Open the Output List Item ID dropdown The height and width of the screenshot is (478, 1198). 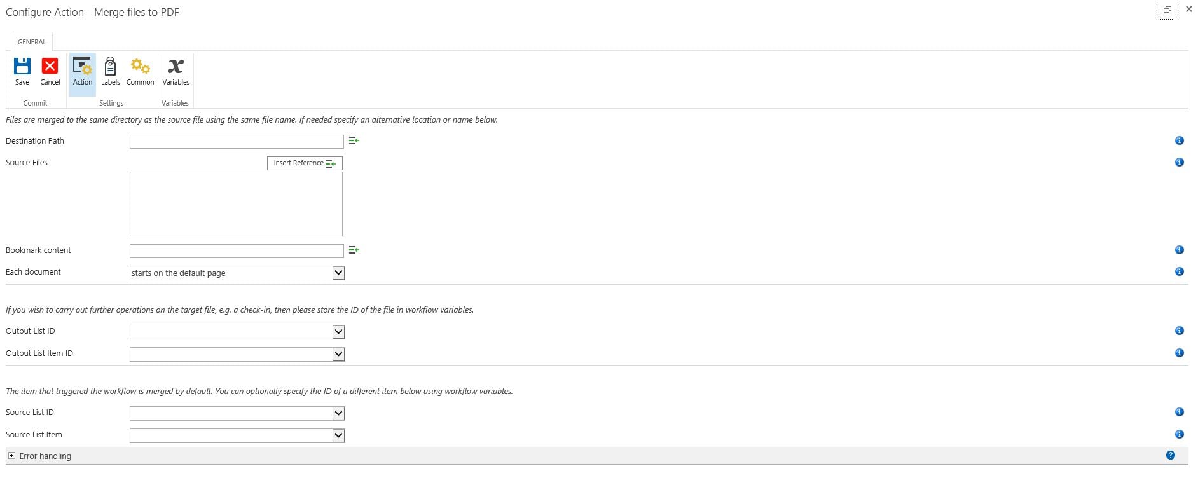(338, 354)
